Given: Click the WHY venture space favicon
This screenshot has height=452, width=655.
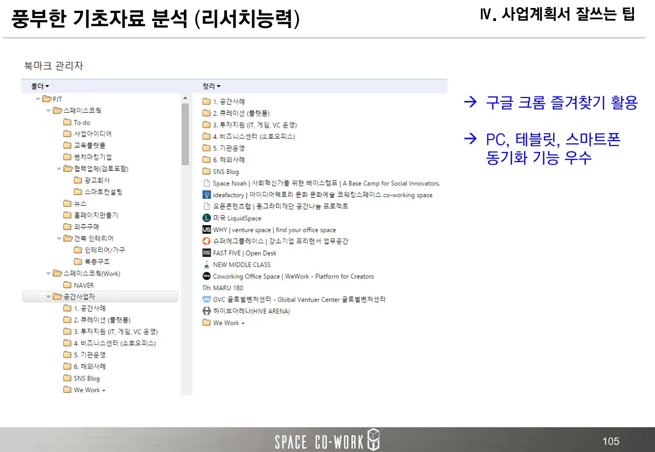Looking at the screenshot, I should coord(206,230).
